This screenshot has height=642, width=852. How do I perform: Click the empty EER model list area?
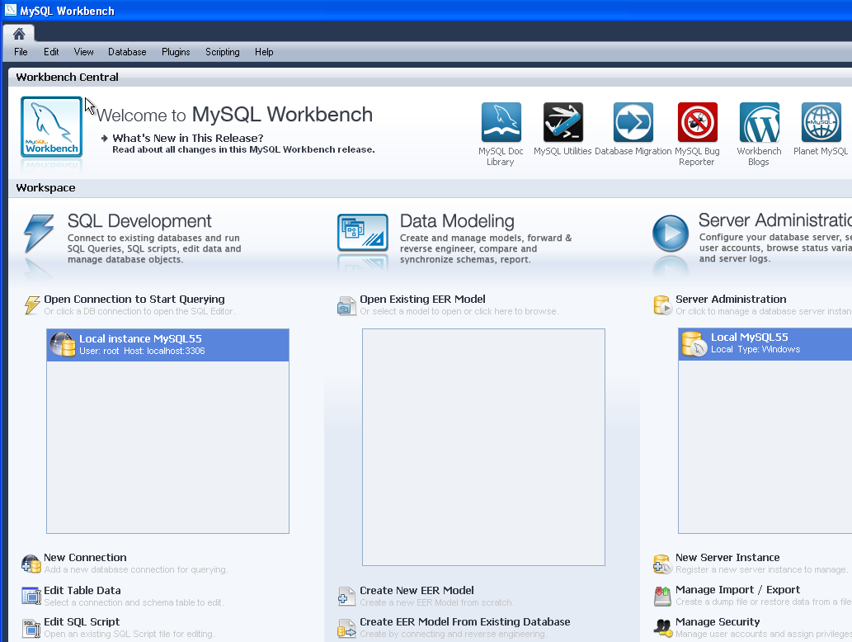pyautogui.click(x=483, y=446)
